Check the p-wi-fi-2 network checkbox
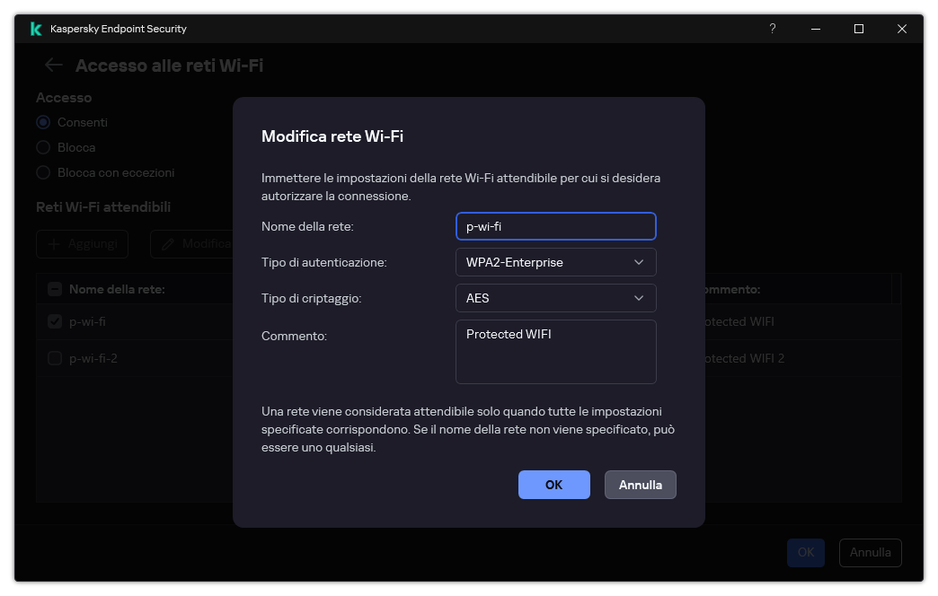 (x=54, y=357)
